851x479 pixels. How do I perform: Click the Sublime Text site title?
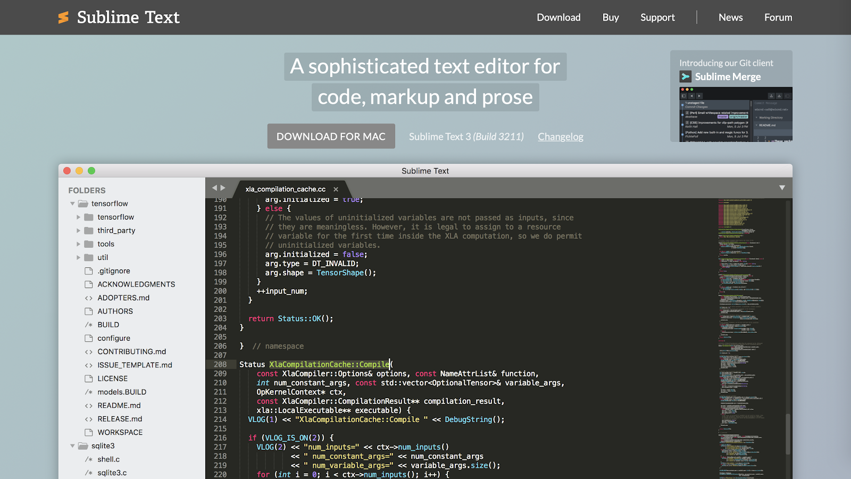[128, 18]
